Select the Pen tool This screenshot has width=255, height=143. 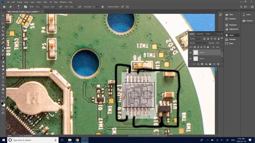(x=3, y=74)
